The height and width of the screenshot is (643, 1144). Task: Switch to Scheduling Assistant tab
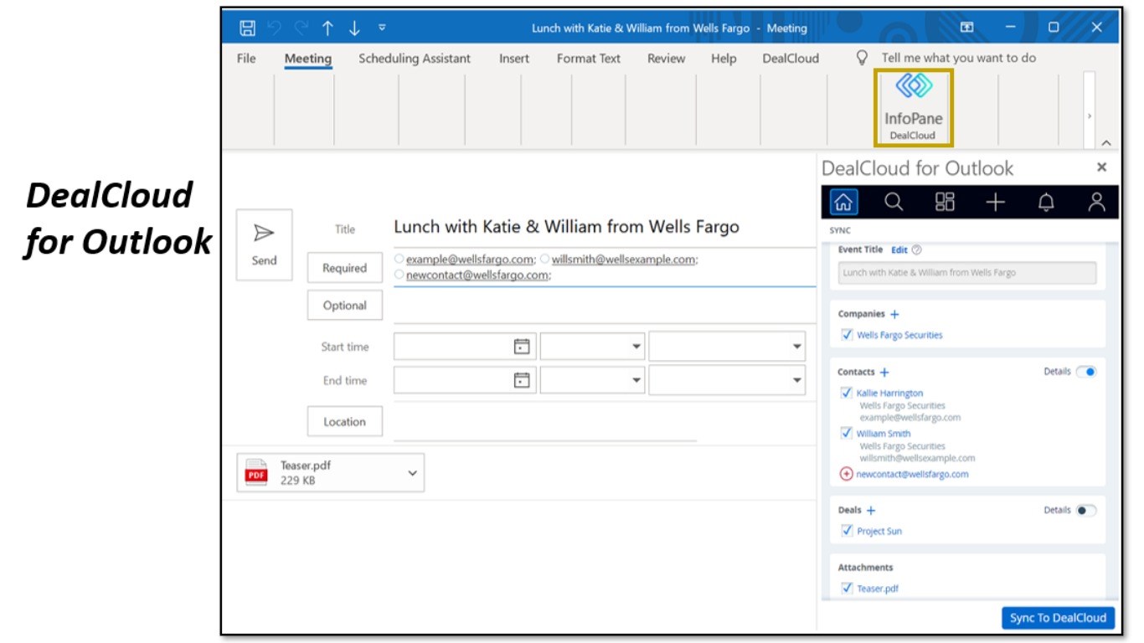click(x=415, y=59)
